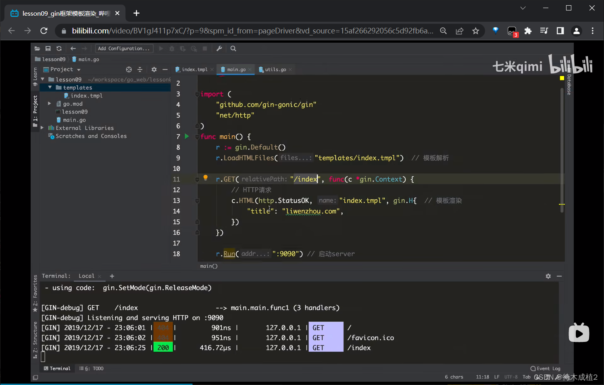Image resolution: width=604 pixels, height=385 pixels.
Task: Click the lesson09 breadcrumb in navigation bar
Action: [50, 59]
